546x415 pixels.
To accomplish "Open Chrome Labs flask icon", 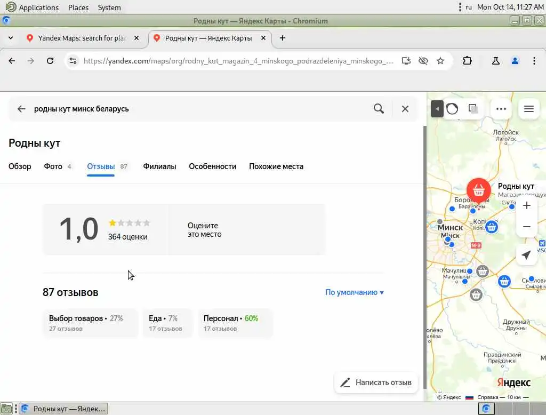I will (x=496, y=61).
